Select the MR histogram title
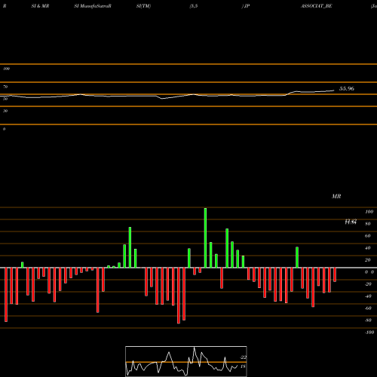Image resolution: width=377 pixels, height=377 pixels. [x=336, y=196]
